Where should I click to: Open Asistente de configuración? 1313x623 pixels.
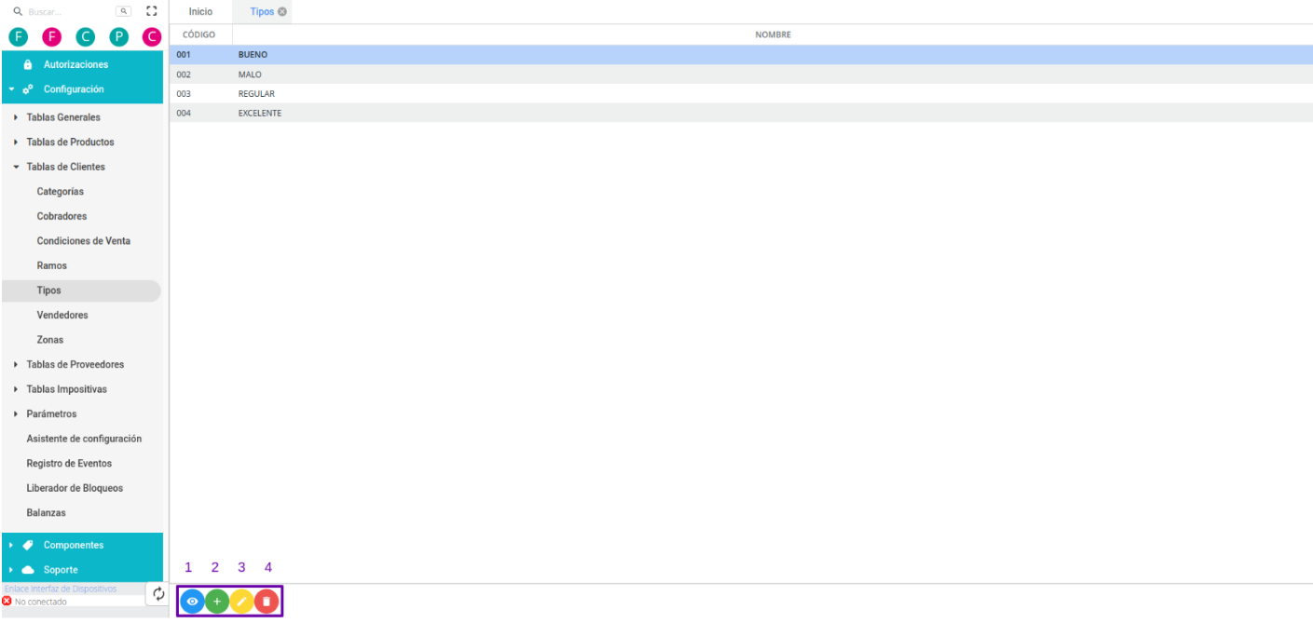82,439
